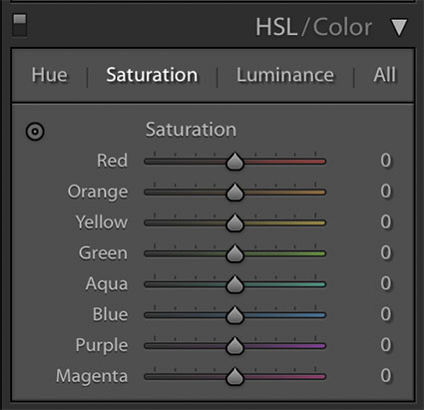Screen dimensions: 424x410
Task: Activate the targeted adjustment tool icon
Action: (35, 132)
